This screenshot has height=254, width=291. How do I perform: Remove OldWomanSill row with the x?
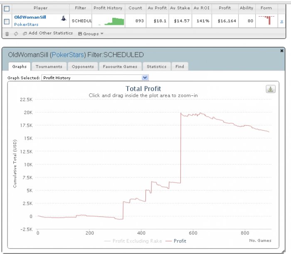coord(281,21)
